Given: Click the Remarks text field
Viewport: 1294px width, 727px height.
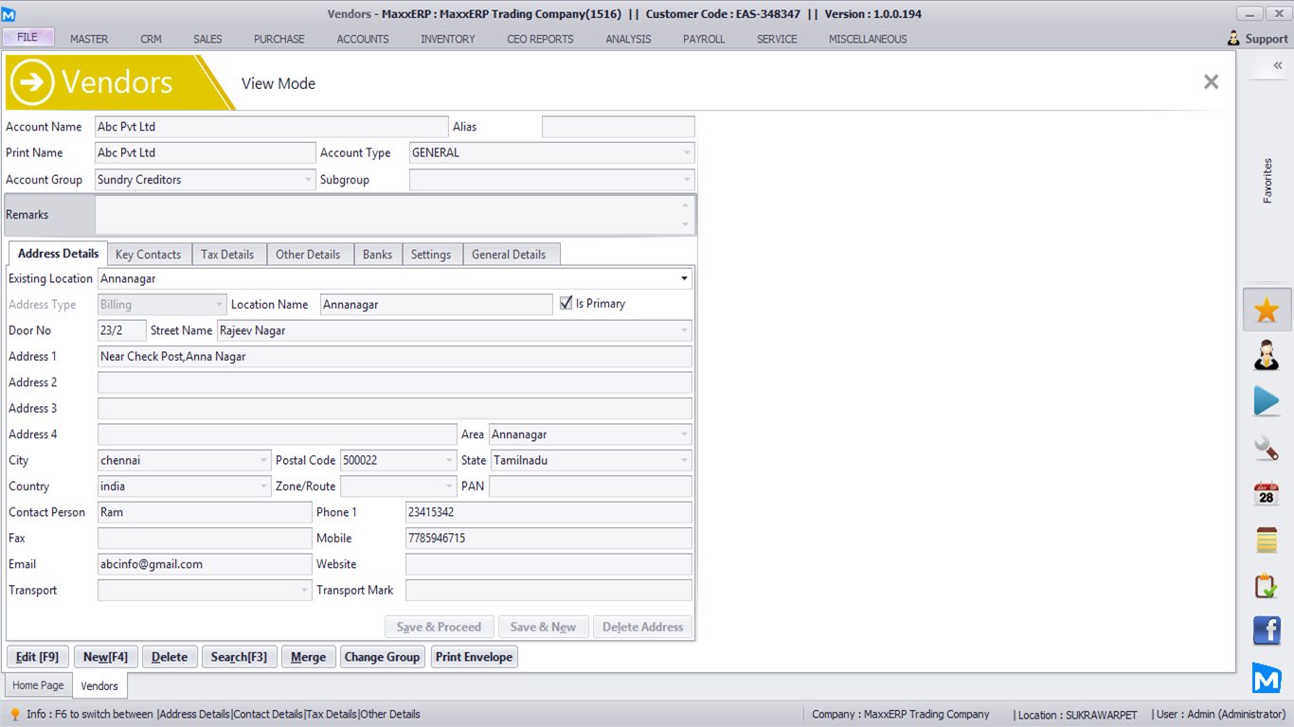Looking at the screenshot, I should point(388,215).
